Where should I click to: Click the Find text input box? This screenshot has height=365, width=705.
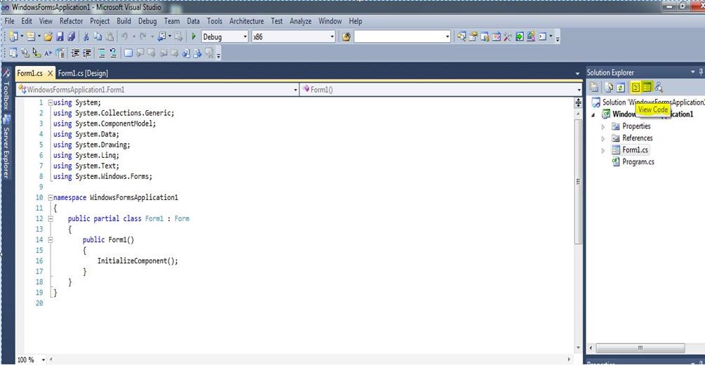coord(398,37)
